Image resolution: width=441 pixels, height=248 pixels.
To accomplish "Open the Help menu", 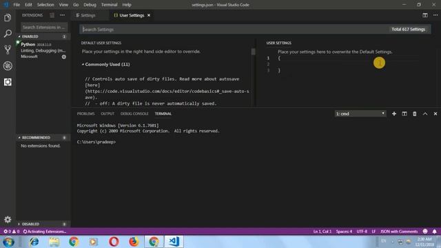I will tap(127, 5).
